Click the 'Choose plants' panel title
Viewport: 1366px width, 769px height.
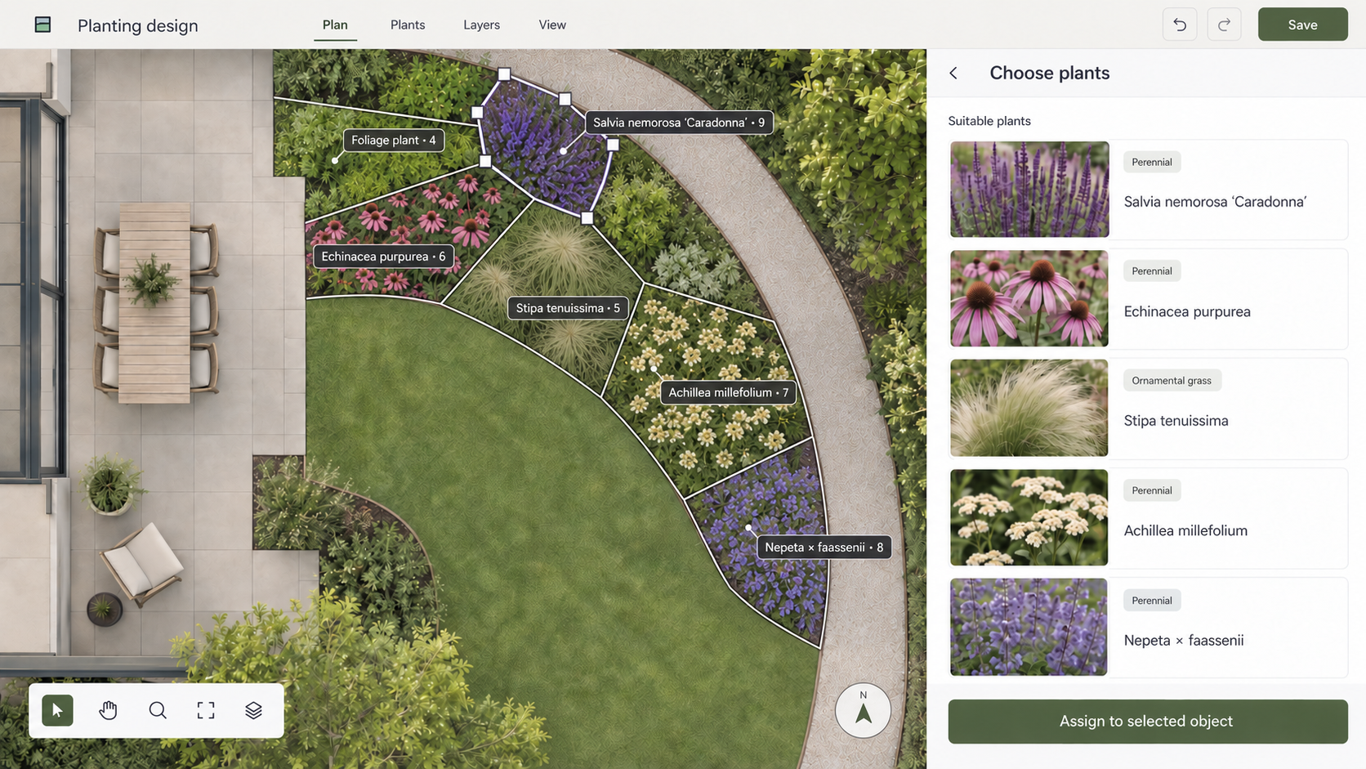[1050, 73]
